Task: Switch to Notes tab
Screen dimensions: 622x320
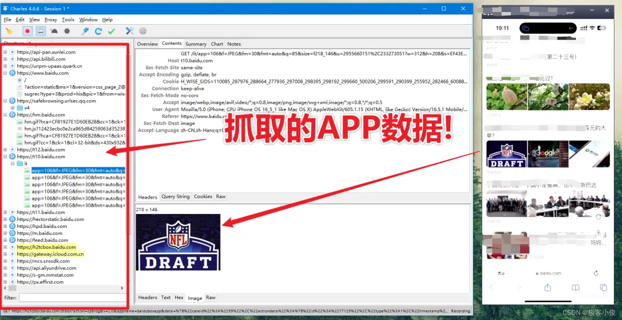Action: click(234, 44)
